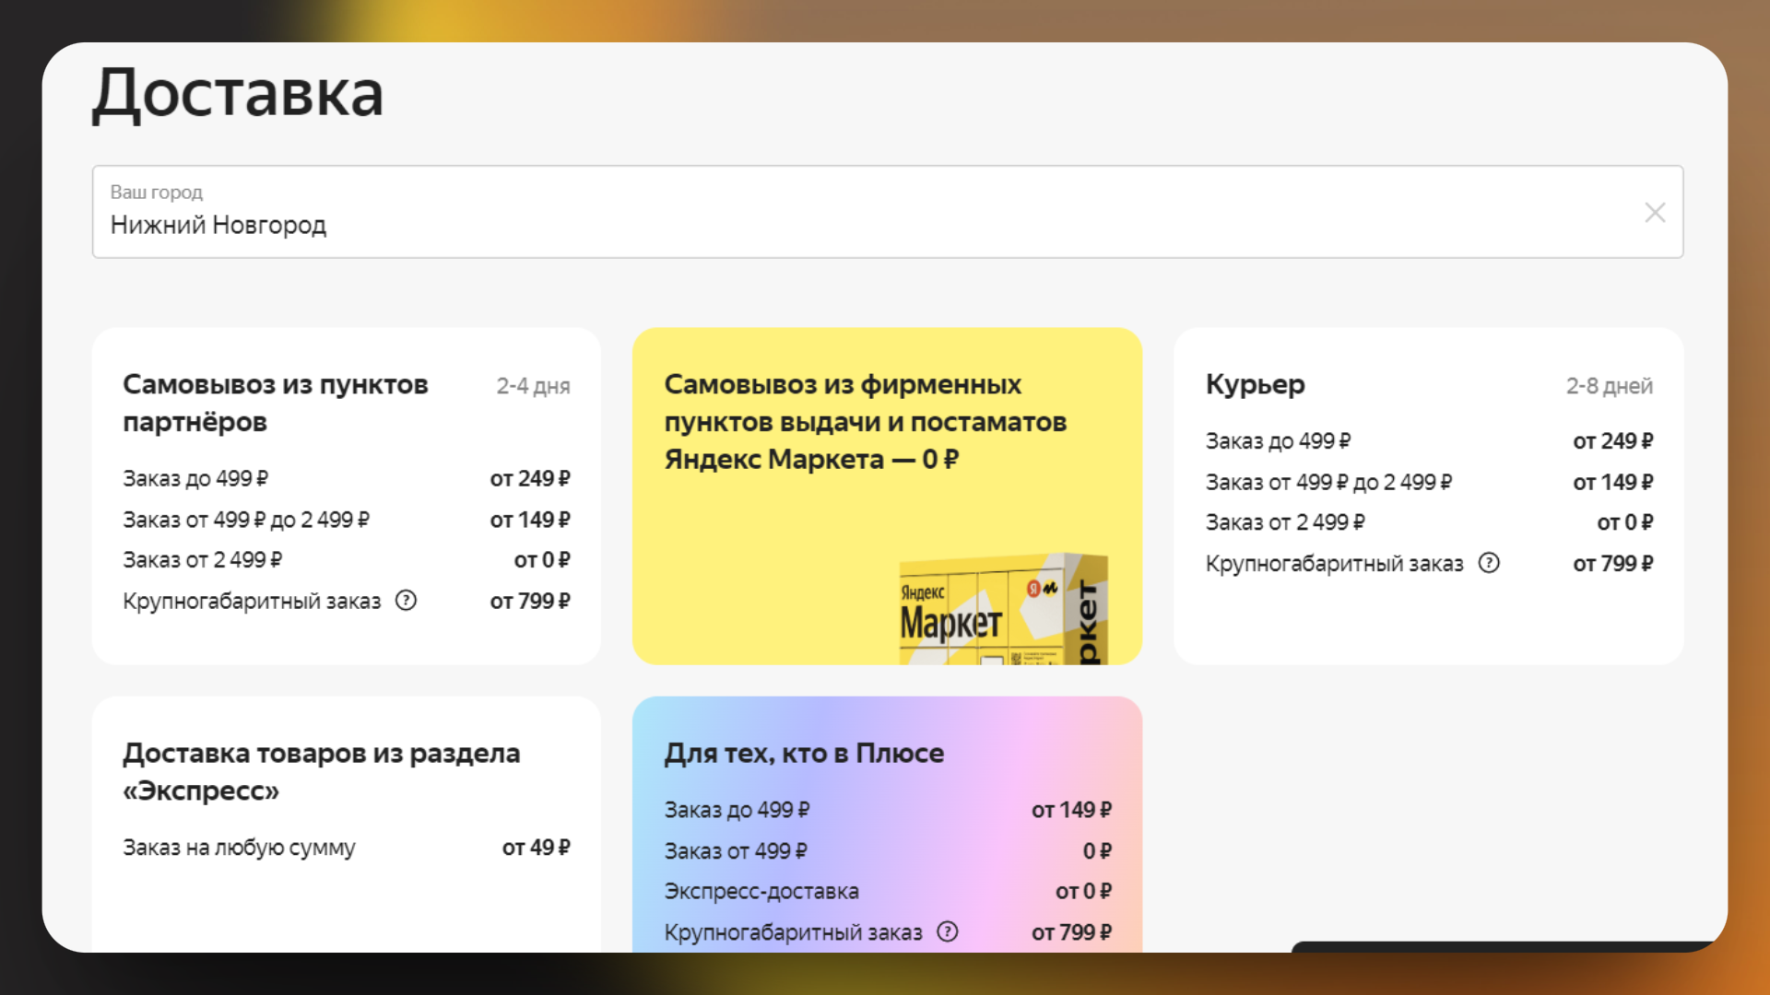The width and height of the screenshot is (1770, 995).
Task: Click 'от 149 ₽' price in Курьер card
Action: tap(1612, 482)
